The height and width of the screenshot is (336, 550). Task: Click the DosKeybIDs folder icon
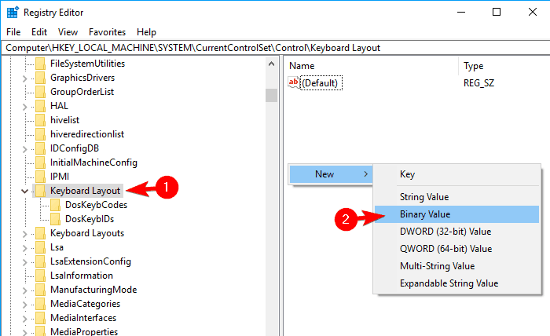[x=56, y=219]
